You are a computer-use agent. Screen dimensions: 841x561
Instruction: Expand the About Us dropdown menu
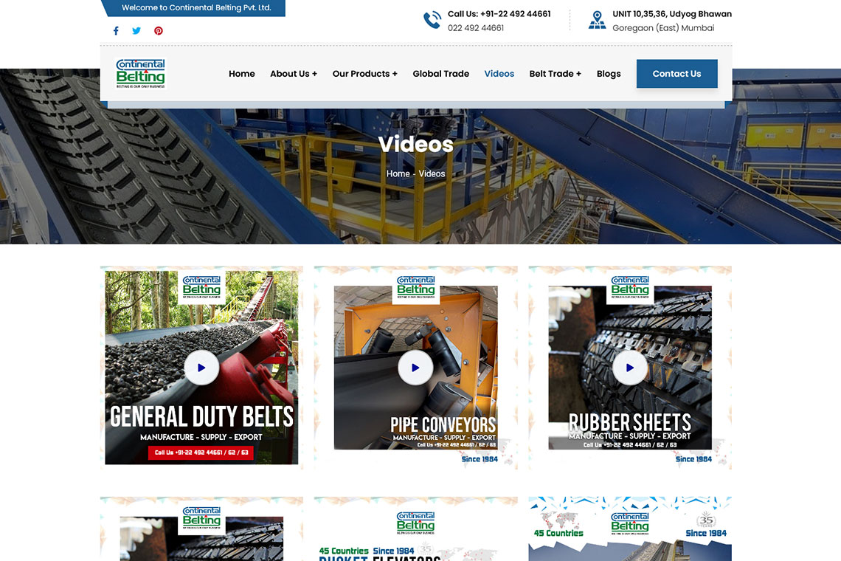point(294,73)
